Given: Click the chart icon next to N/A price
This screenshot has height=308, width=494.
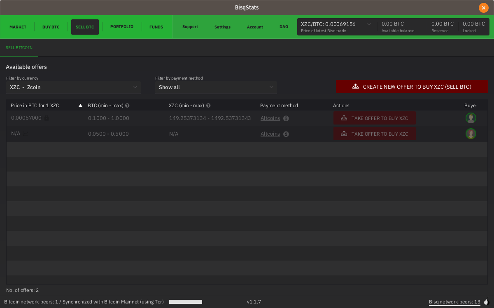Looking at the screenshot, I should (26, 134).
